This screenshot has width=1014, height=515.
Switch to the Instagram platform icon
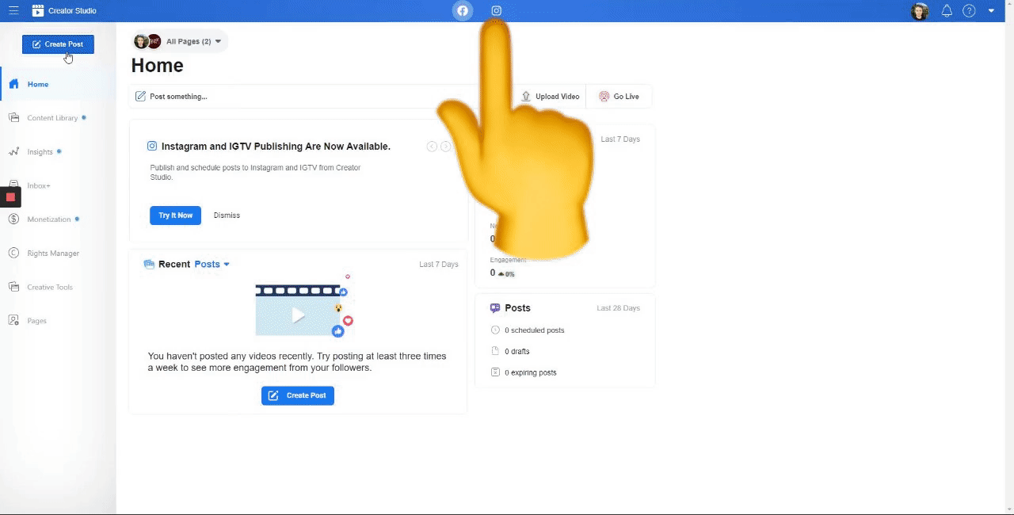click(496, 11)
